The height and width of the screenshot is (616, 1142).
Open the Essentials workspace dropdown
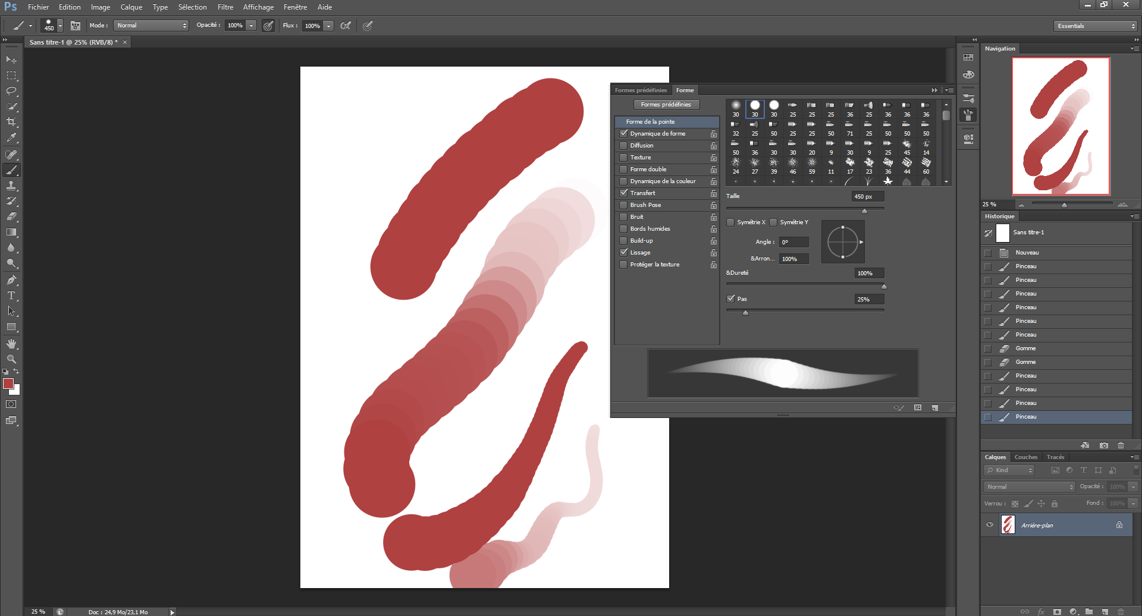(x=1096, y=26)
